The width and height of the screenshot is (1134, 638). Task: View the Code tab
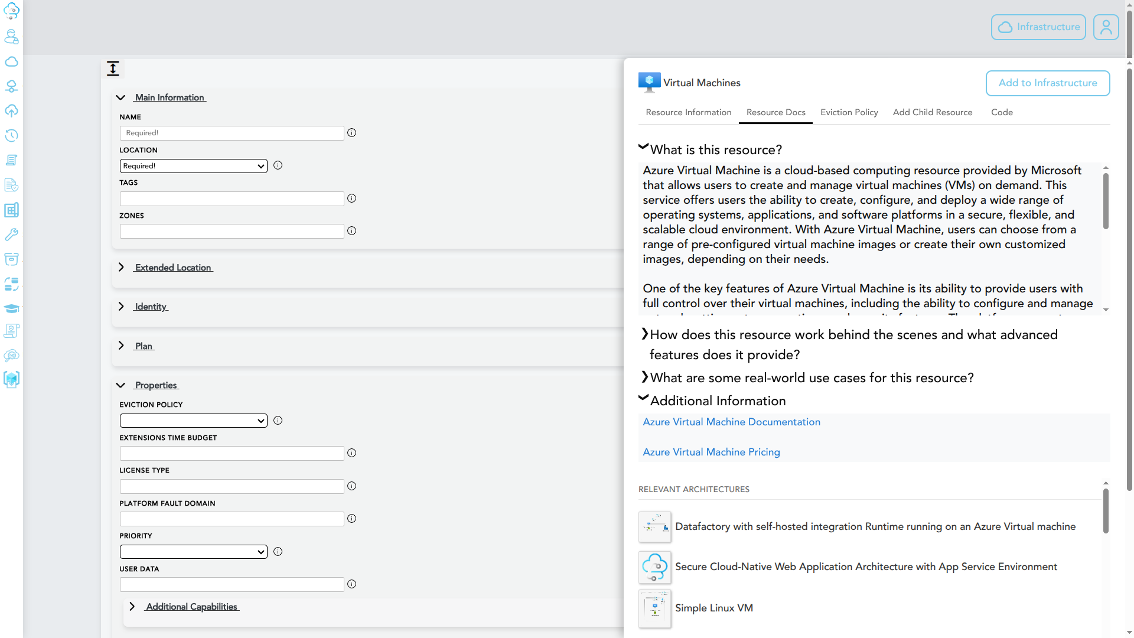coord(1002,112)
